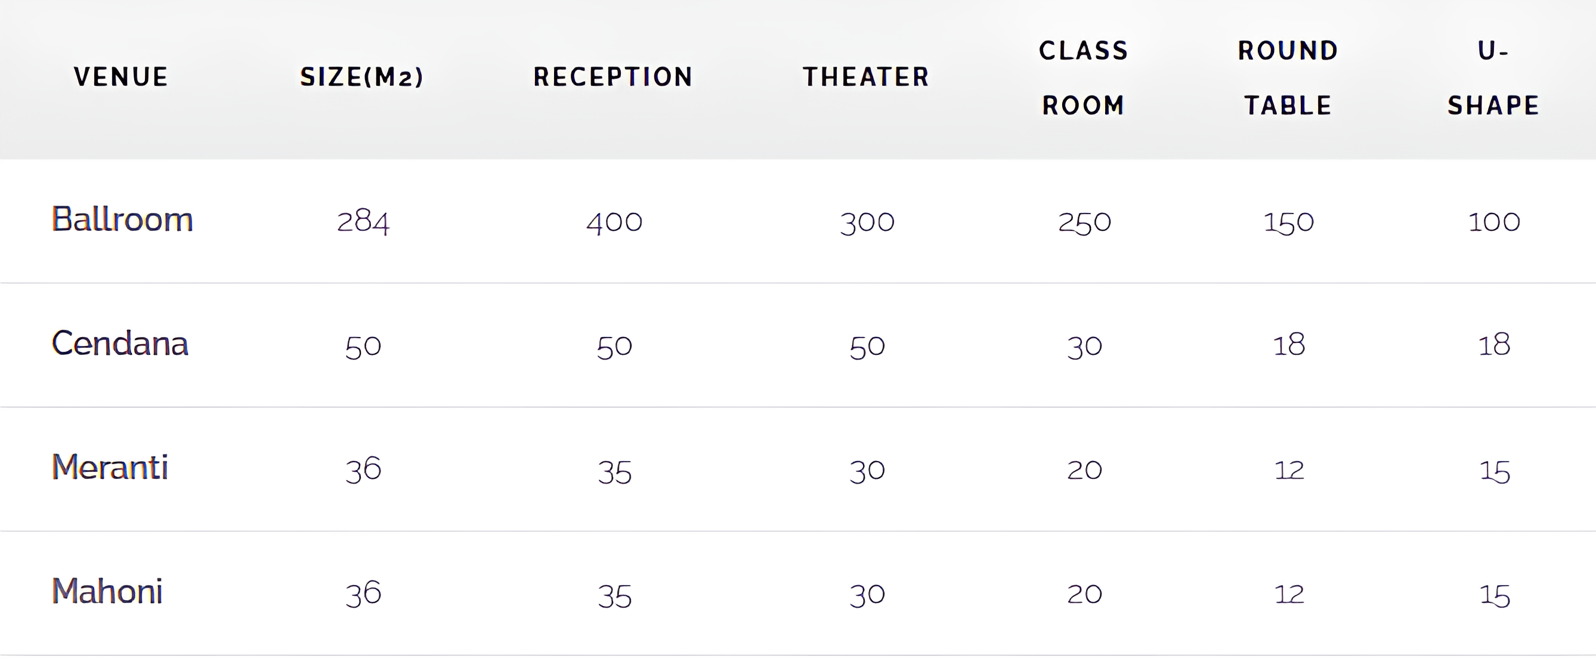
Task: Click the VENUE column header
Action: point(121,77)
